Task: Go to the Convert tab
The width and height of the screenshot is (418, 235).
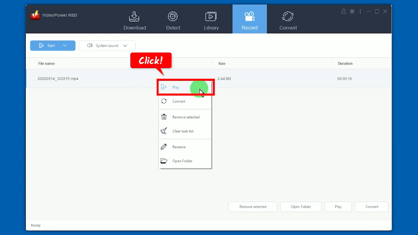Action: pos(288,20)
